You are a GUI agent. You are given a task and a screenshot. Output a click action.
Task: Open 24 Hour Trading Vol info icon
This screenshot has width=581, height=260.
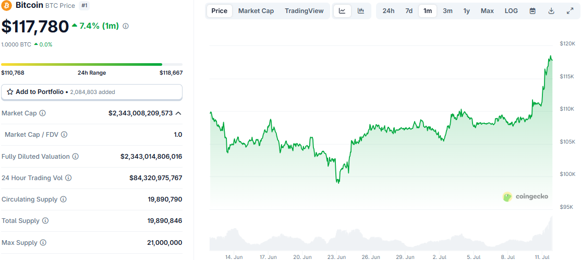click(68, 178)
